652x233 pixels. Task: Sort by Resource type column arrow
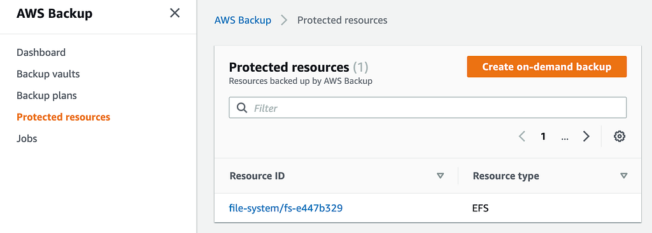click(x=623, y=176)
